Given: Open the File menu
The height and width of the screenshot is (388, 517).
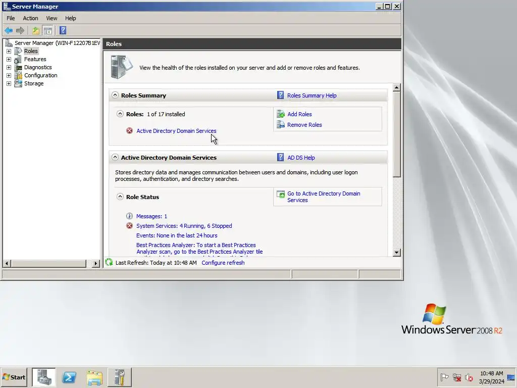Looking at the screenshot, I should (11, 18).
